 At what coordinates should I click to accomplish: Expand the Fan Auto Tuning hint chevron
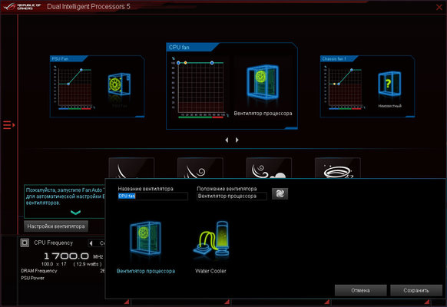click(75, 213)
